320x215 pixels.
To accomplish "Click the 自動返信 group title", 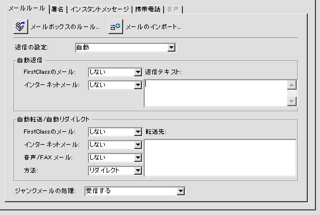I will 29,60.
